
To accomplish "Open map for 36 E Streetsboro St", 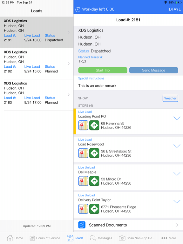I will click(x=83, y=153).
